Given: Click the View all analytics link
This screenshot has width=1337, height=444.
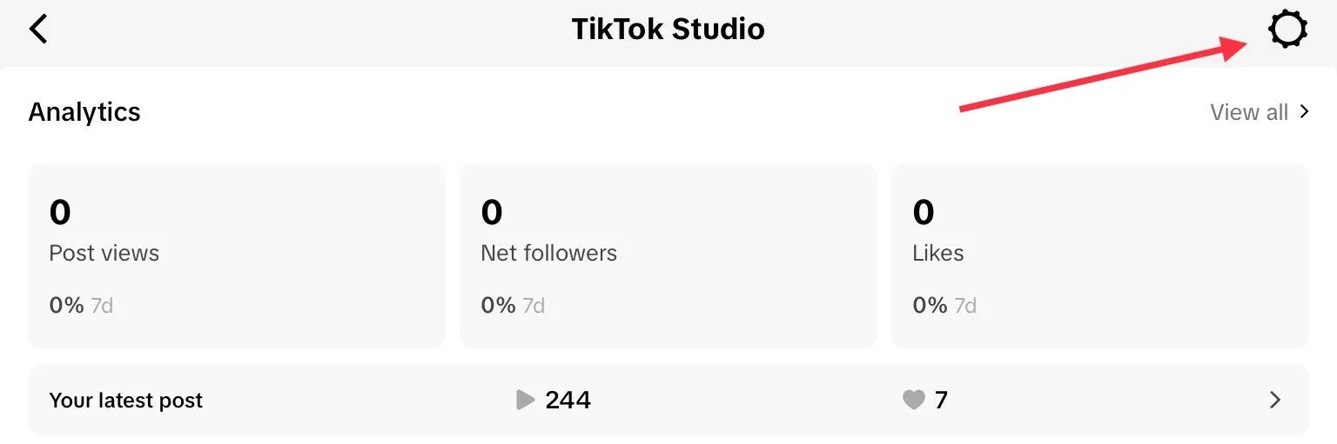Looking at the screenshot, I should point(1248,112).
